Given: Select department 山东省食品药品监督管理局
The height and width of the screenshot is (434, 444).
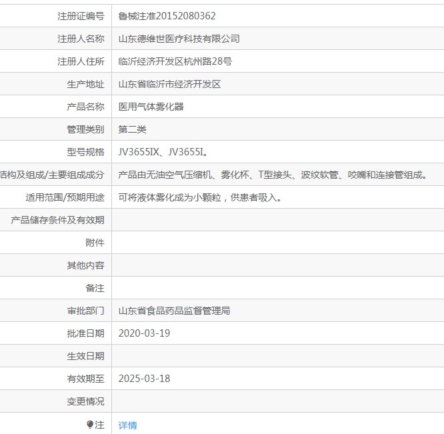Looking at the screenshot, I should pyautogui.click(x=174, y=311).
